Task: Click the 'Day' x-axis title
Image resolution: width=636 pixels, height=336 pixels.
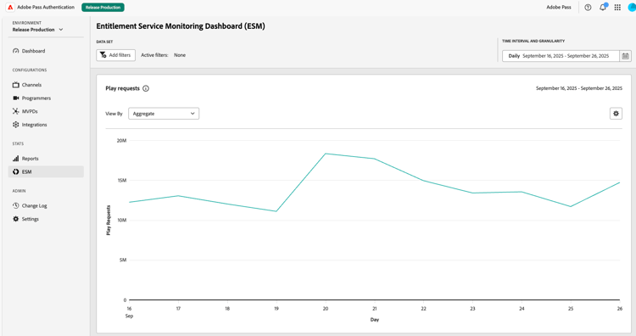Action: coord(374,320)
